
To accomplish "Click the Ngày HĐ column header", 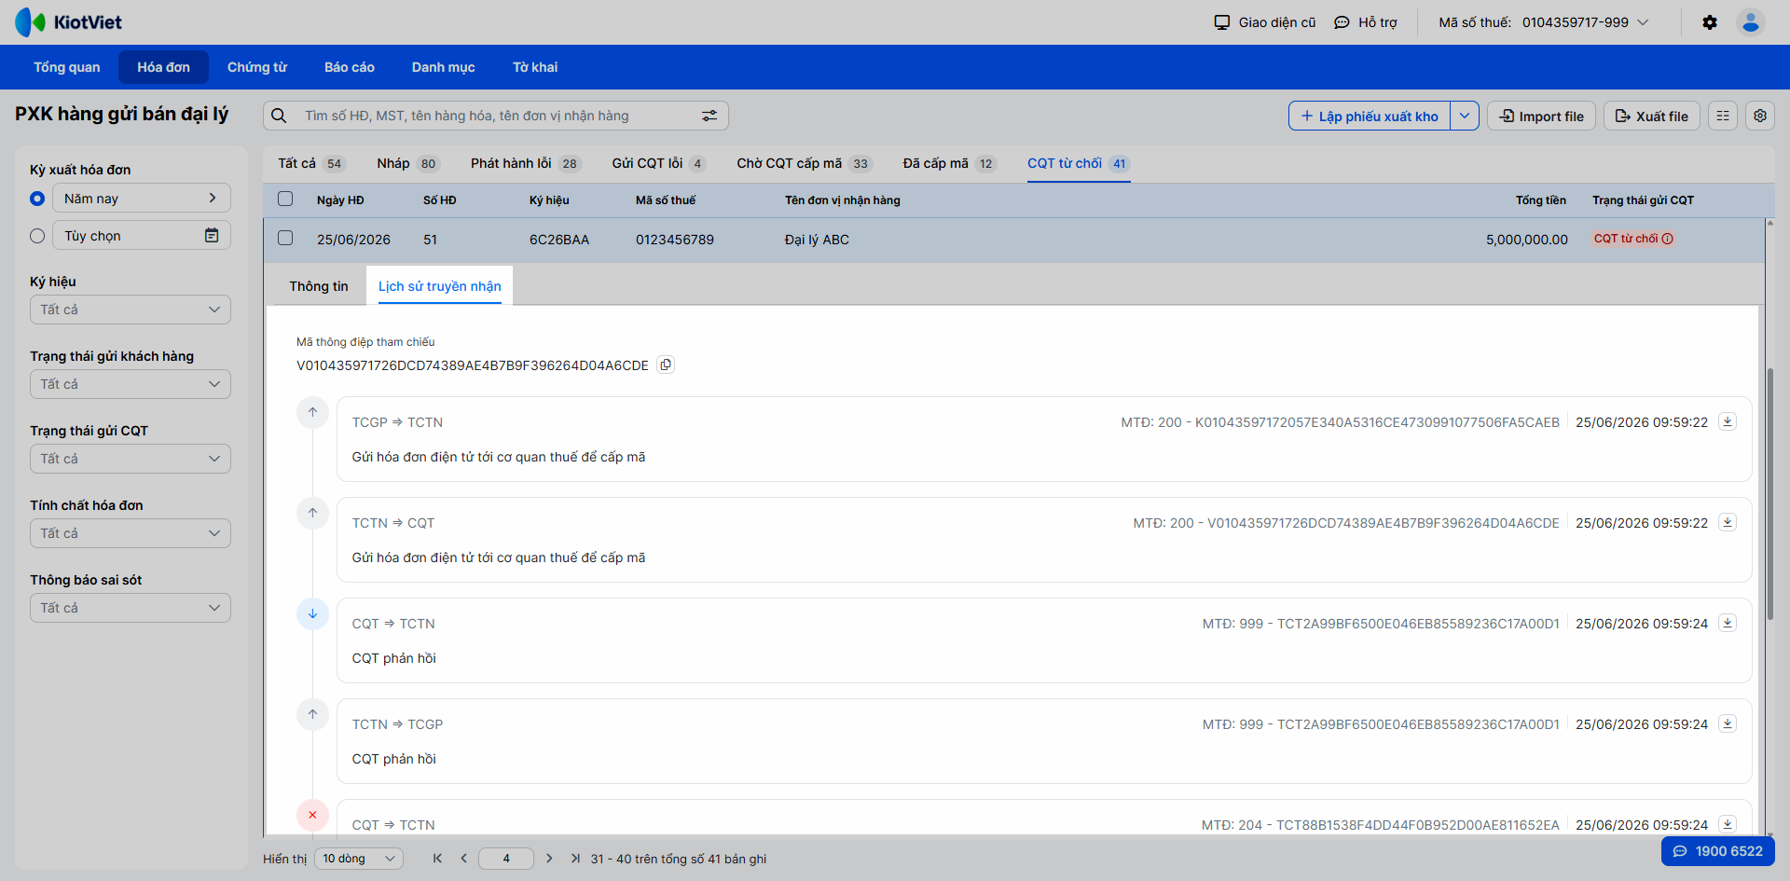I will coord(340,200).
